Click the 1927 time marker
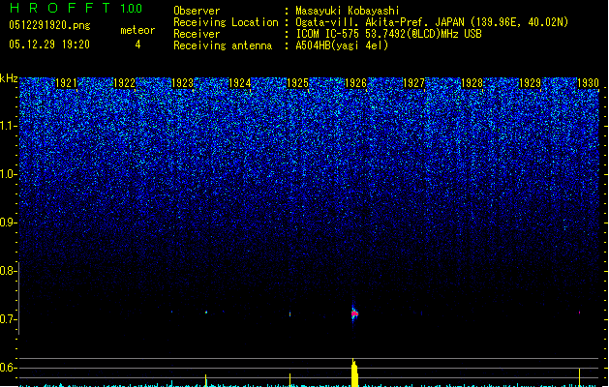Screen dimensions: 609x387 pyautogui.click(x=414, y=82)
